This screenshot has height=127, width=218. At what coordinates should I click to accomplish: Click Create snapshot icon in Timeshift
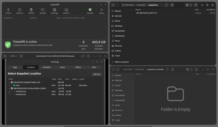8,11
